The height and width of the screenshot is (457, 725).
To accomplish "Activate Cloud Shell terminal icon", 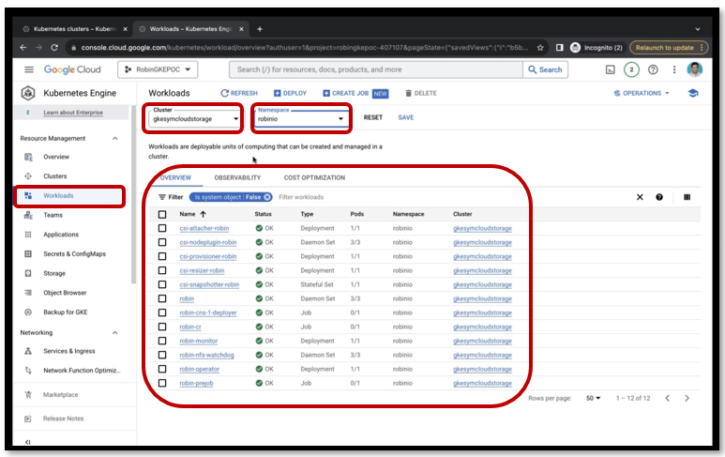I will pos(611,69).
